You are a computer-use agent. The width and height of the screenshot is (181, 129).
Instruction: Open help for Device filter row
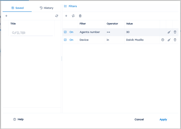point(163,40)
